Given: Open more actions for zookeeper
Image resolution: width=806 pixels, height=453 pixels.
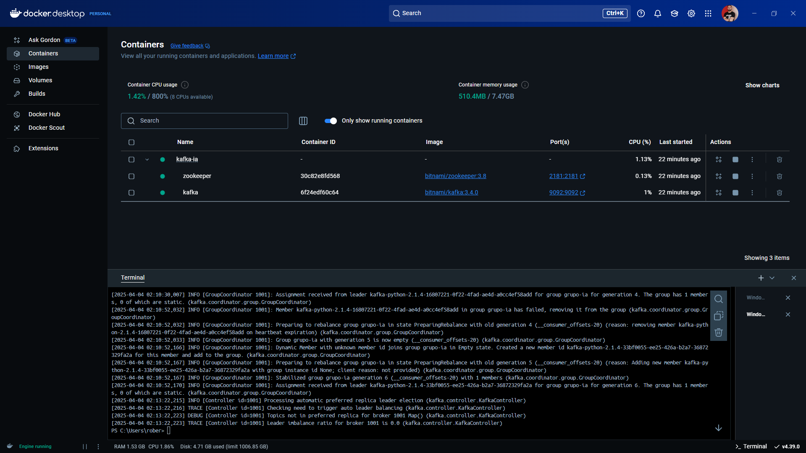Looking at the screenshot, I should (x=752, y=176).
